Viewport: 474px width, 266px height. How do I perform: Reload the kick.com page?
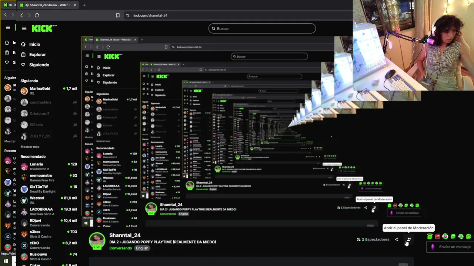37,15
